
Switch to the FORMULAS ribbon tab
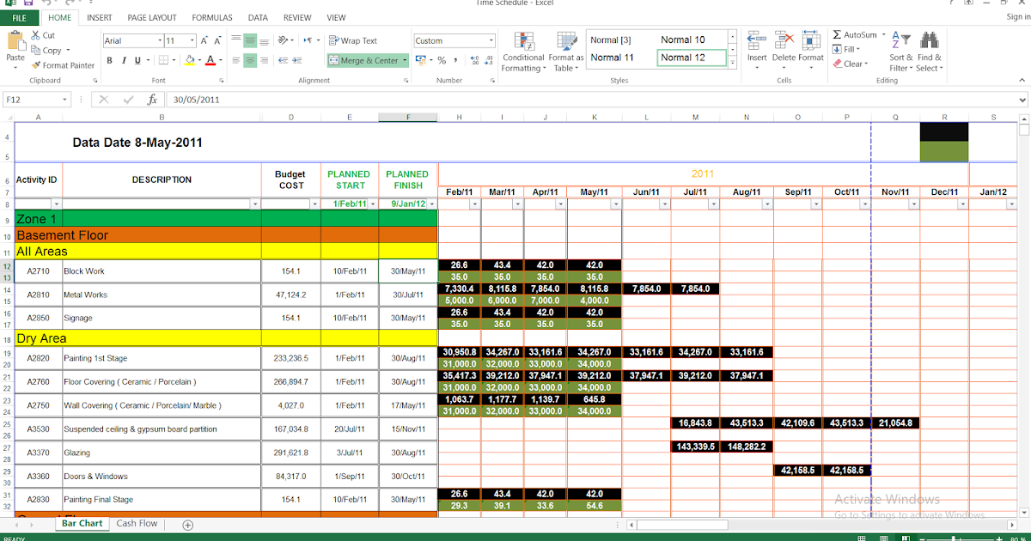point(211,17)
